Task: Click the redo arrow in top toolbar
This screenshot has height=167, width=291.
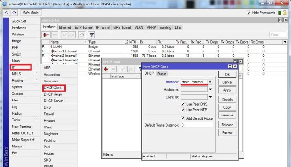Action: coord(14,13)
